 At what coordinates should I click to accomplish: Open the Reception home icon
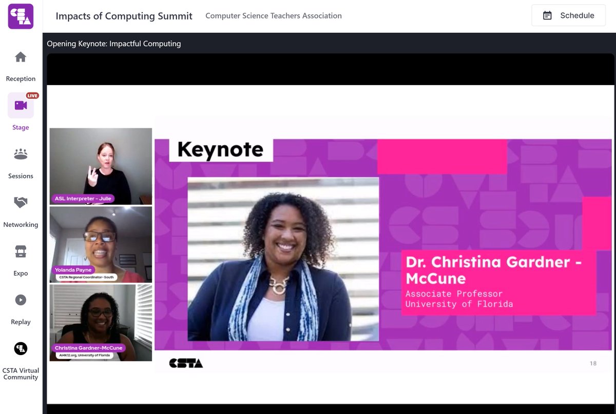click(x=21, y=57)
